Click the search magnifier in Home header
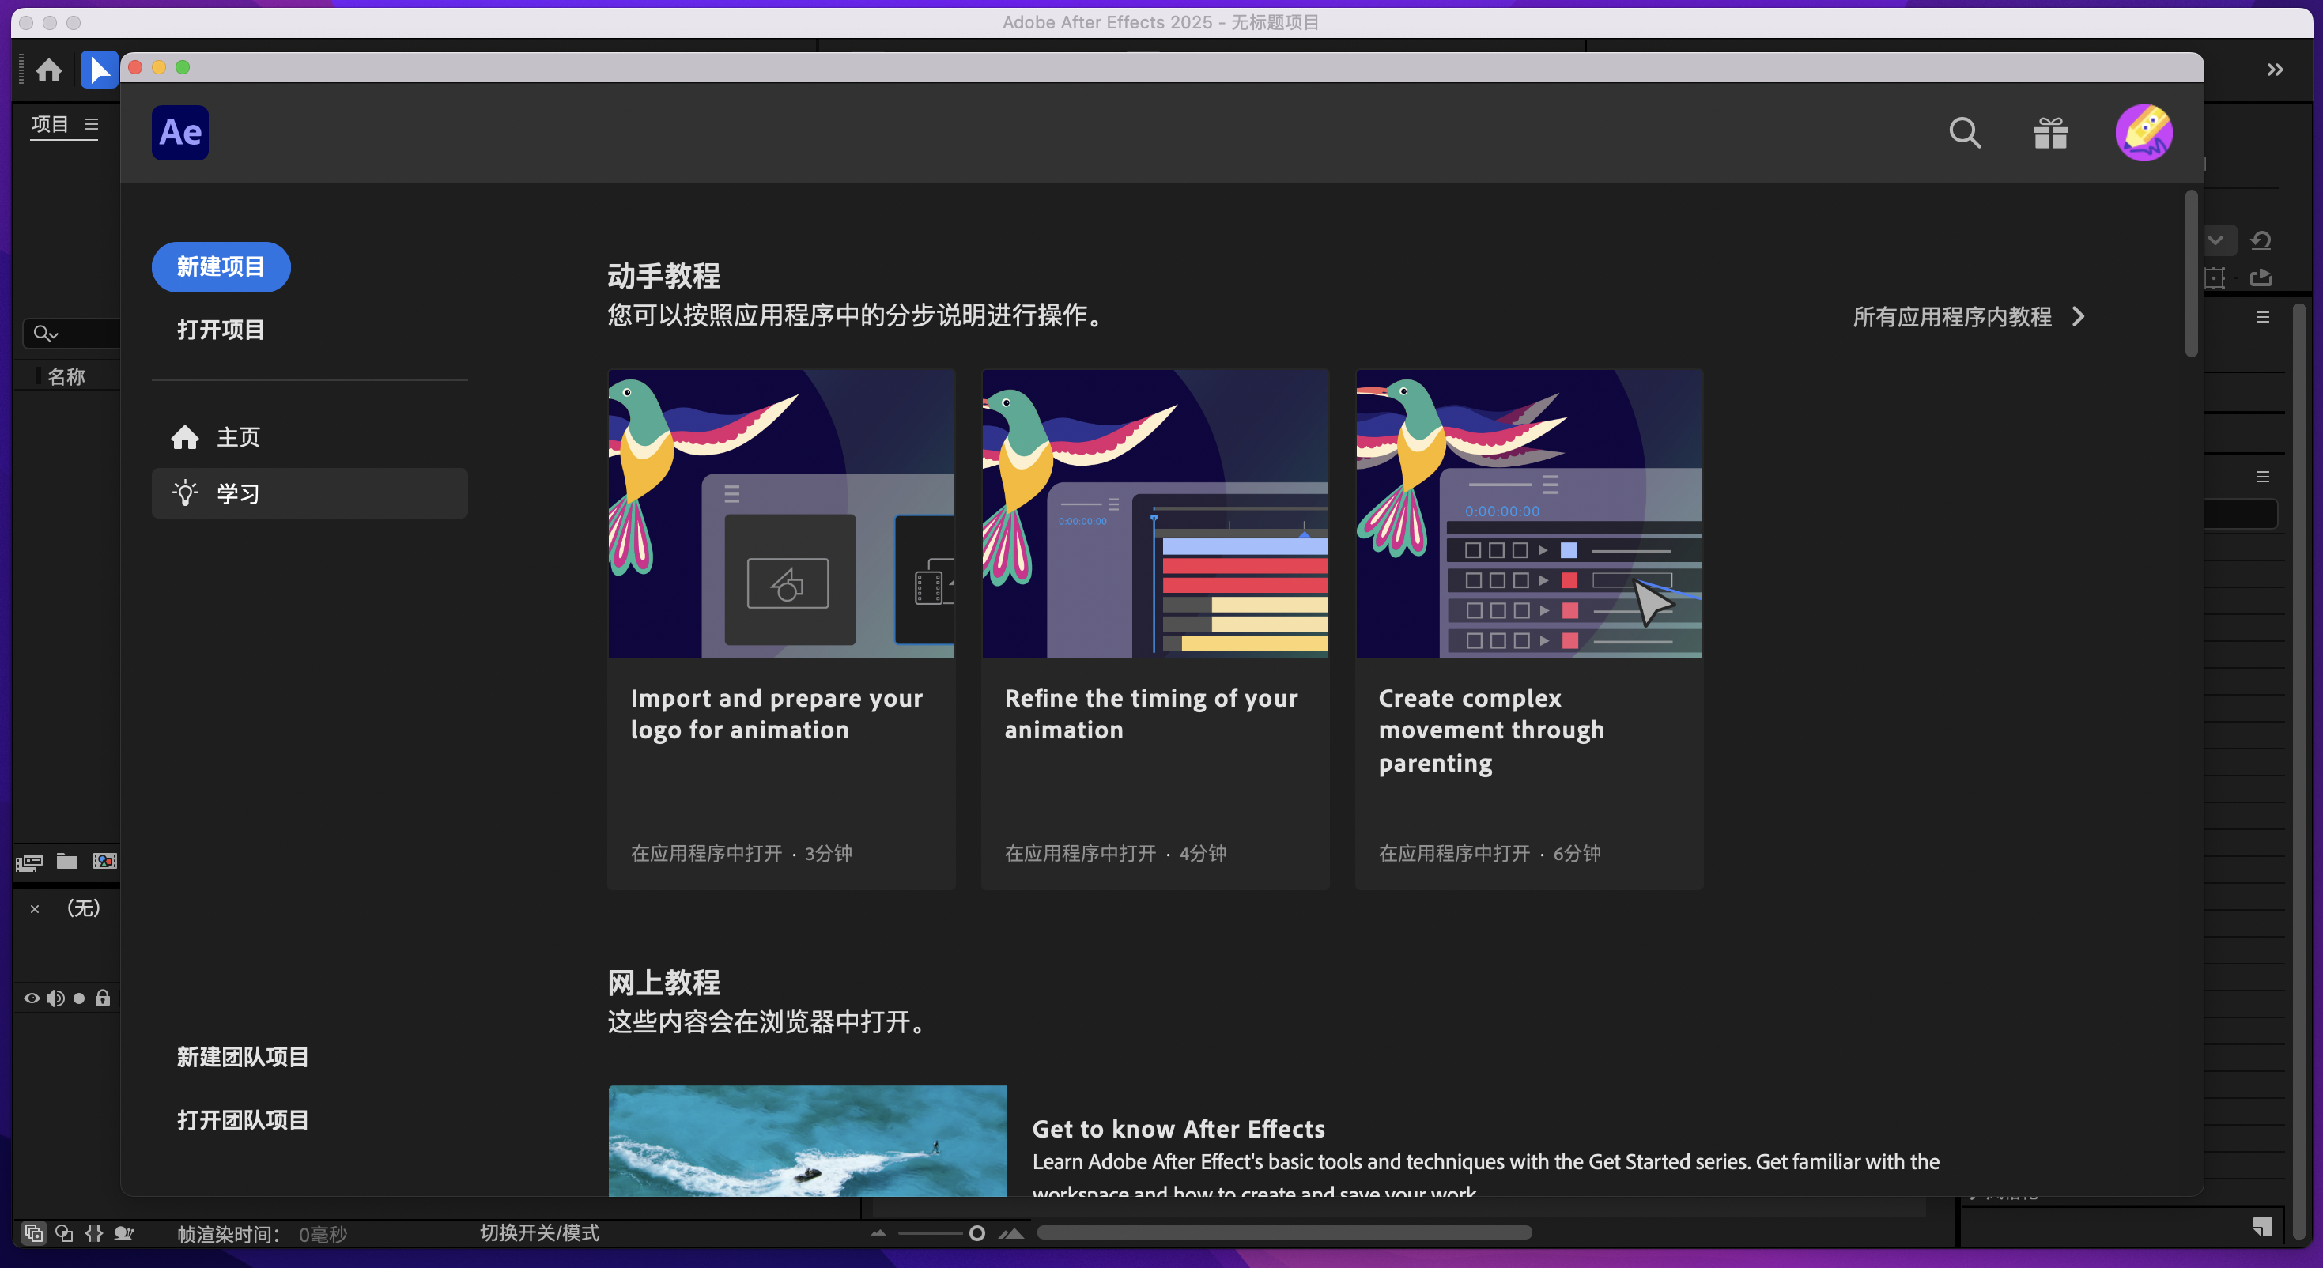2323x1268 pixels. pos(1964,134)
